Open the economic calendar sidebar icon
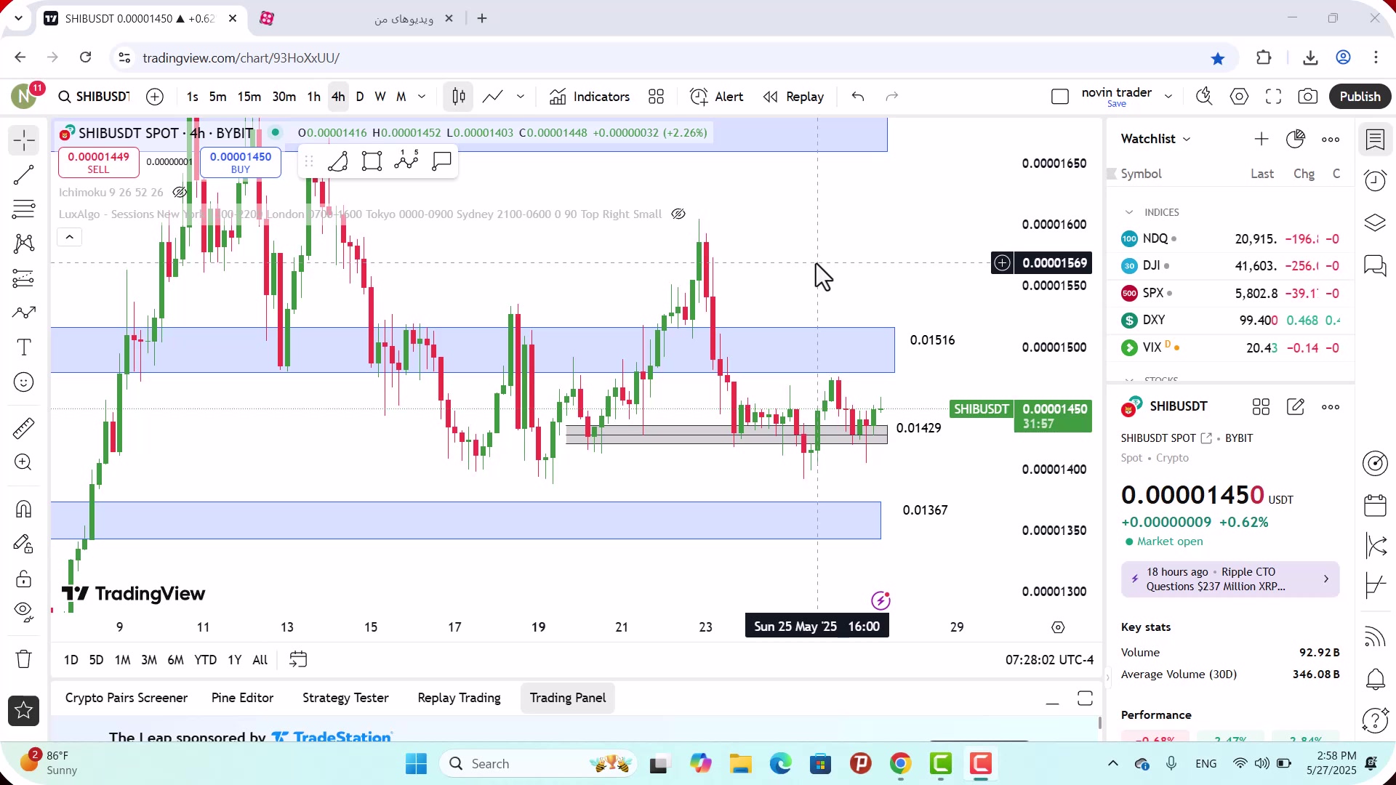This screenshot has height=785, width=1396. click(x=1376, y=505)
